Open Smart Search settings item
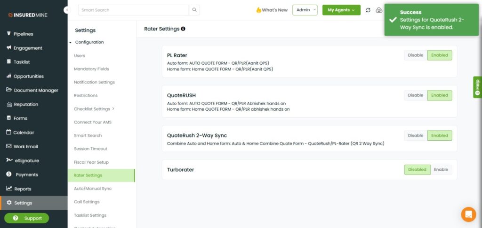This screenshot has width=482, height=228. point(88,136)
